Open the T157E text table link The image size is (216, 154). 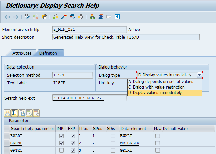pyautogui.click(x=60, y=83)
